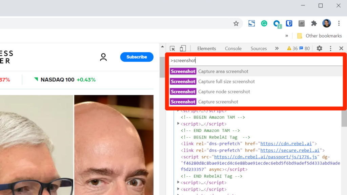Open the Chrome profile avatar
Viewport: 347px width, 195px height.
click(327, 23)
